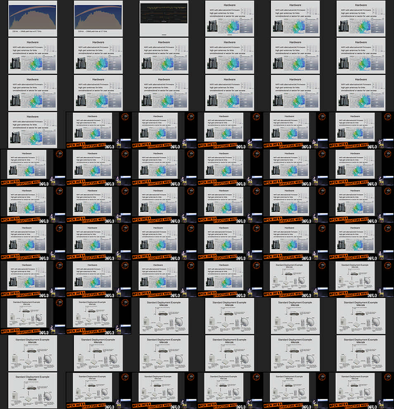Click the circular orbit logo in the bottom-right thumbnail

tap(387, 377)
